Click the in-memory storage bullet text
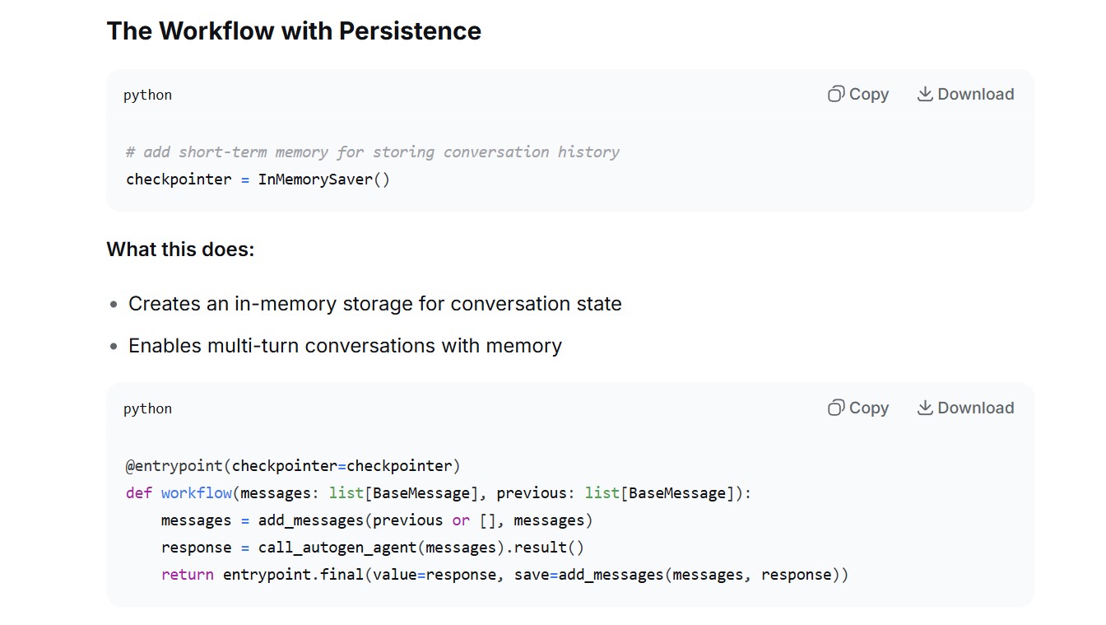This screenshot has width=1106, height=625. click(x=374, y=304)
